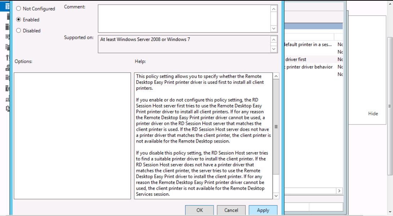Image resolution: width=393 pixels, height=216 pixels.
Task: Select the 'default printer in a ses...' policy row
Action: 313,44
